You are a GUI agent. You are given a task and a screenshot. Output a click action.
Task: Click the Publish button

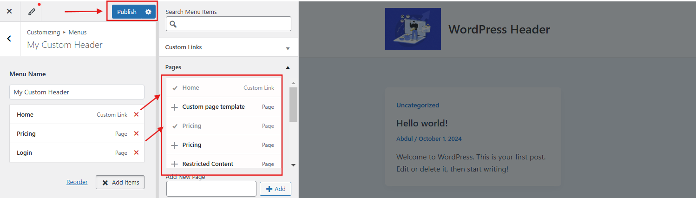[x=127, y=12]
